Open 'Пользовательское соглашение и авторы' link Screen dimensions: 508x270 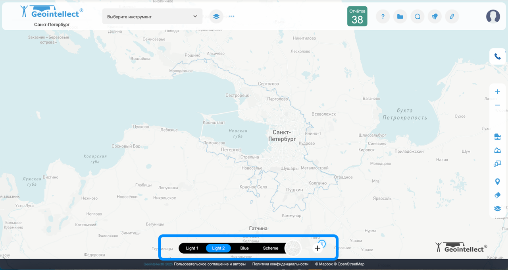[x=210, y=264]
